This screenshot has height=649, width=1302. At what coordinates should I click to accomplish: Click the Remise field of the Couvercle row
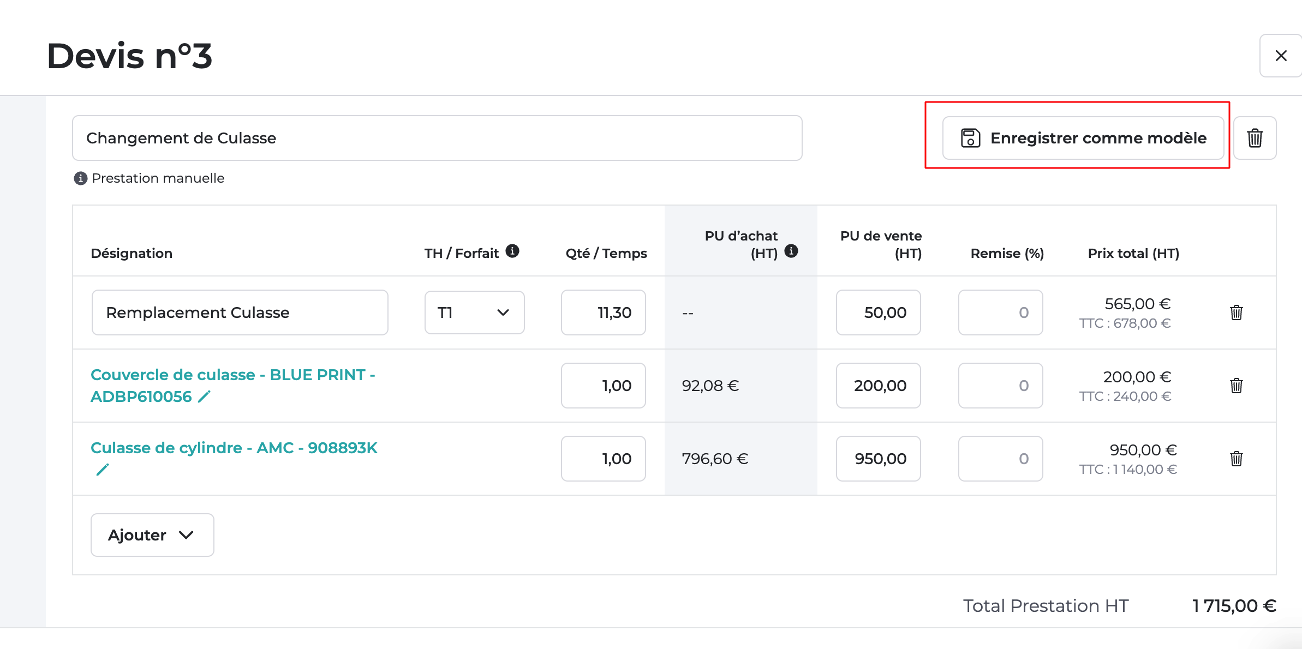[1000, 386]
